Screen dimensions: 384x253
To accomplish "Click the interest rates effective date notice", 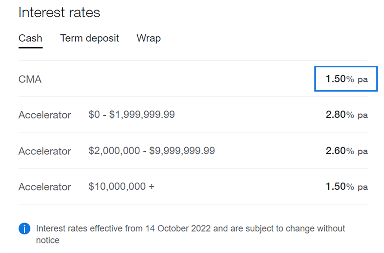I will click(190, 234).
